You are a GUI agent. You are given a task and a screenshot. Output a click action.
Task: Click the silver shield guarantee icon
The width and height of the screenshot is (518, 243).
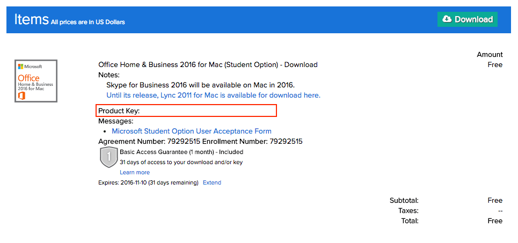tap(108, 158)
